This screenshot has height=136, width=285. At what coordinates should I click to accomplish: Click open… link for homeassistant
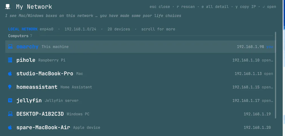(267, 87)
